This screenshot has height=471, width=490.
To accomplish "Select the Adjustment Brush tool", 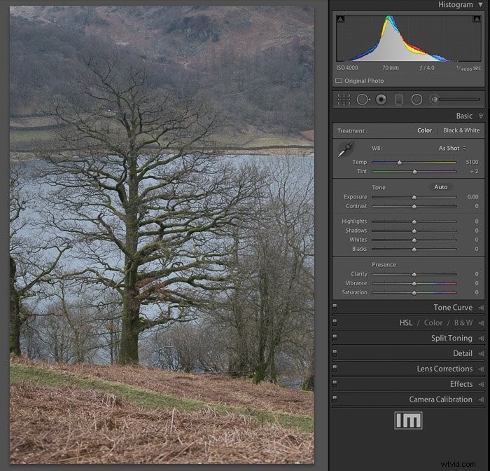I will pos(435,100).
